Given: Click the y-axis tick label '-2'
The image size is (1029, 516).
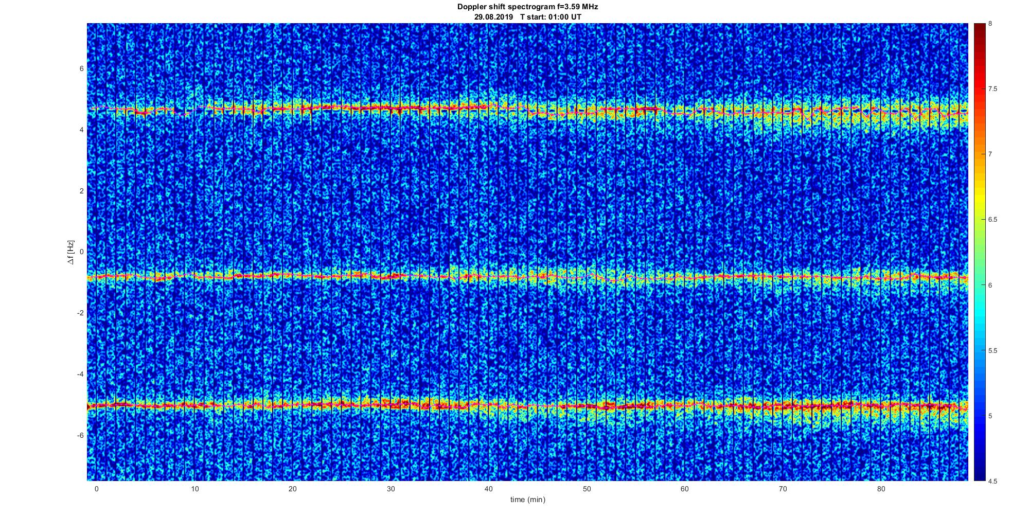Looking at the screenshot, I should 81,313.
